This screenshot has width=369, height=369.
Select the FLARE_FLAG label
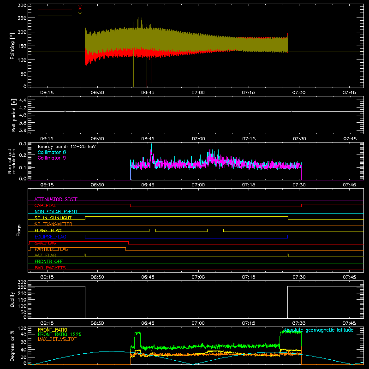48,230
